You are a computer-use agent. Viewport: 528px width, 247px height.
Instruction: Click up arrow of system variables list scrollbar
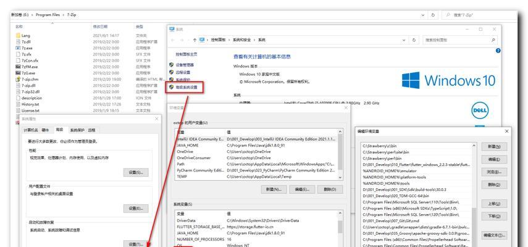[x=340, y=214]
